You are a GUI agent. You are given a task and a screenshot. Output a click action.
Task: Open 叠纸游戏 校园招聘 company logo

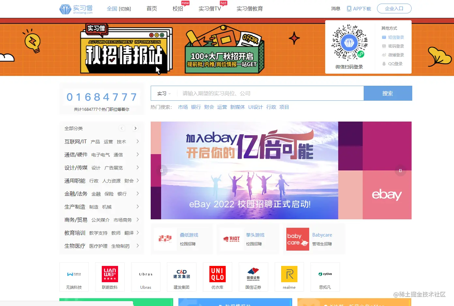(165, 239)
